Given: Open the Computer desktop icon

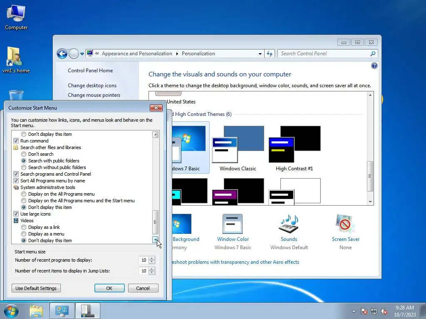Looking at the screenshot, I should [x=16, y=17].
